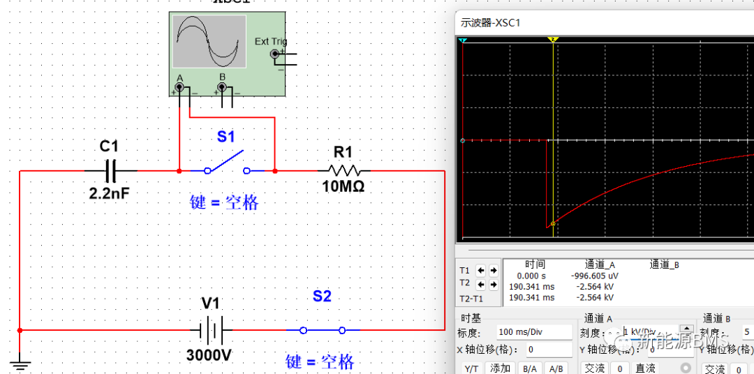The height and width of the screenshot is (374, 754).
Task: Select Y/T display mode
Action: 471,368
